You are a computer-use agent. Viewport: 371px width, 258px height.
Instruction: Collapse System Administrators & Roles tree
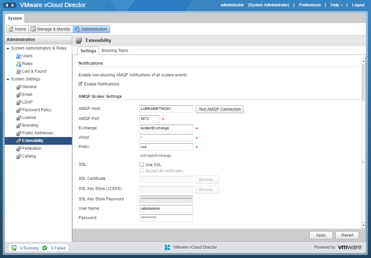[8, 49]
